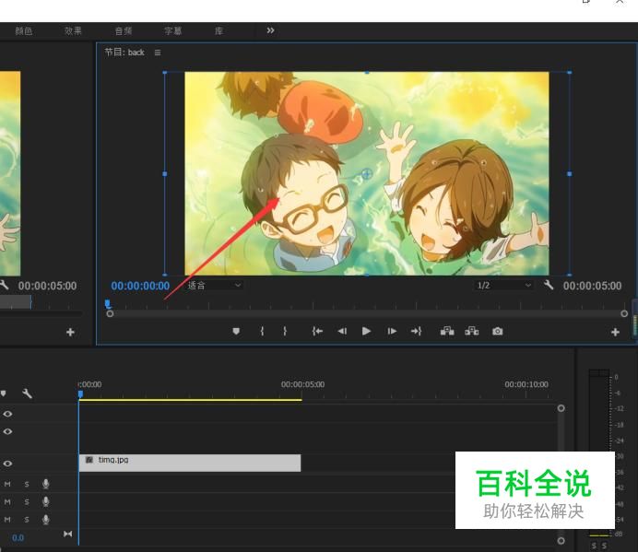Enable voice-over record on bottom audio track

[x=46, y=520]
